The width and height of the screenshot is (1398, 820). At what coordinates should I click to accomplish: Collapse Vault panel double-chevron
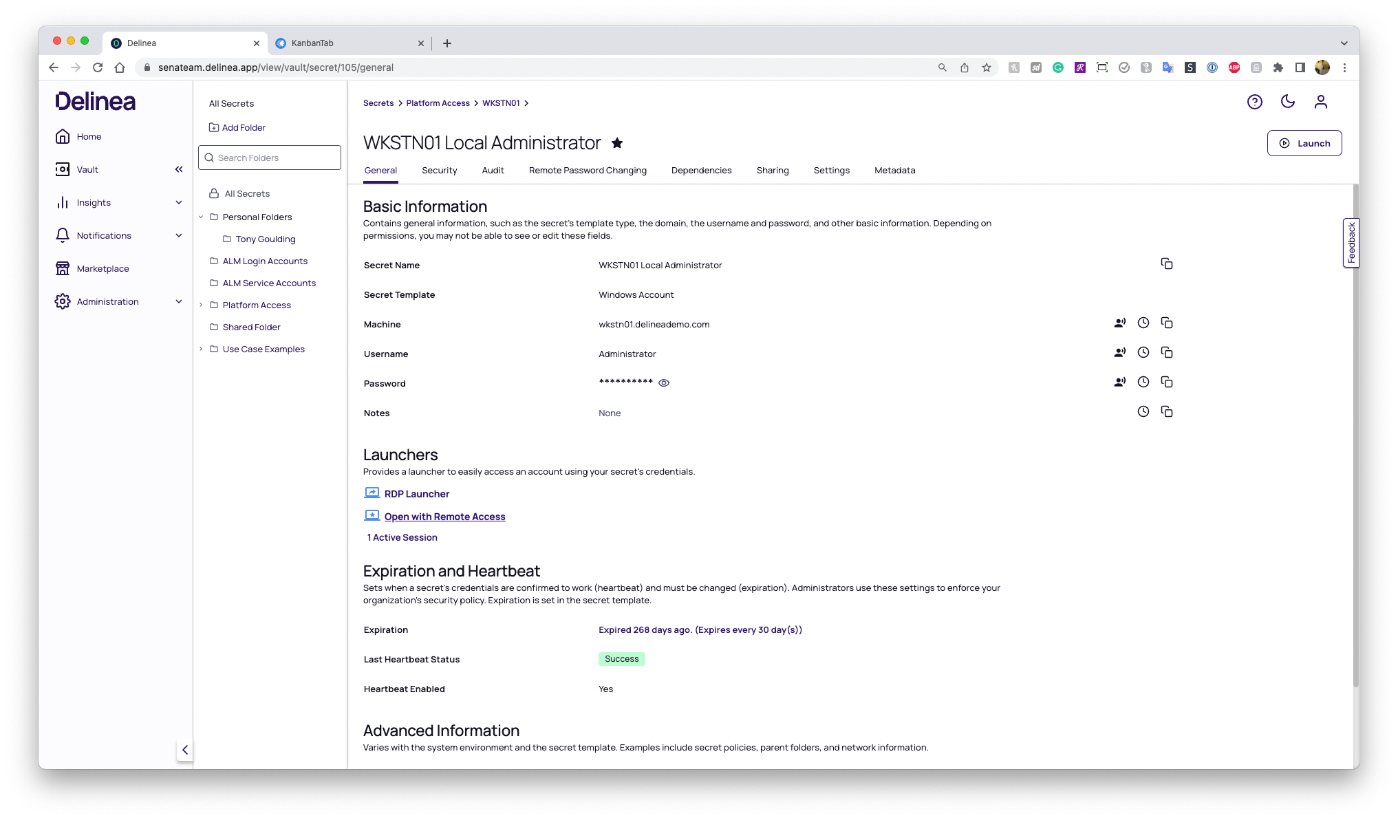click(x=179, y=170)
